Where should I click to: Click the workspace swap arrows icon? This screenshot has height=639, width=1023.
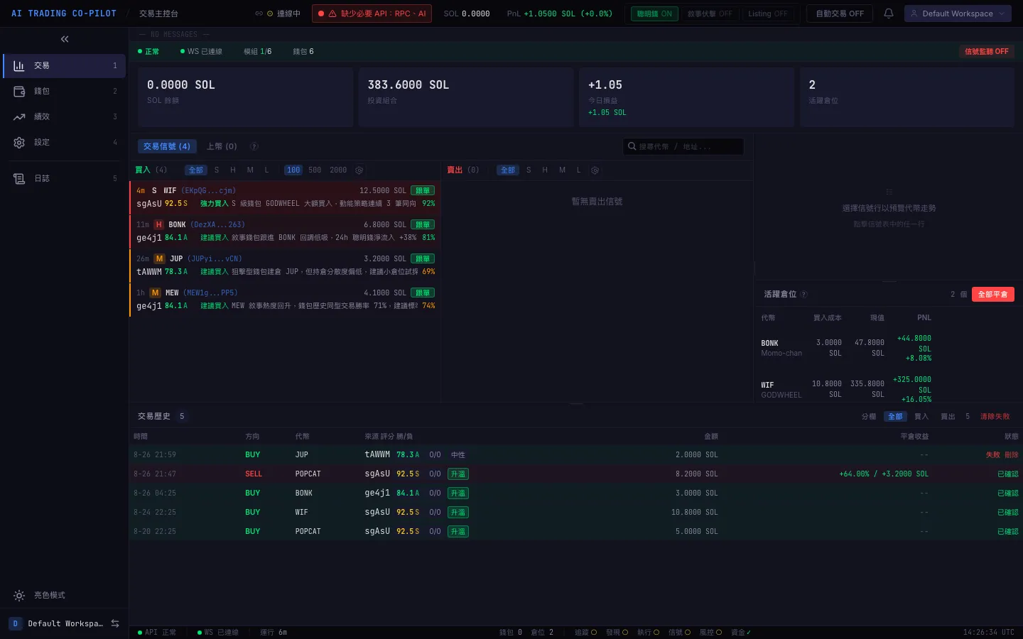pyautogui.click(x=115, y=623)
